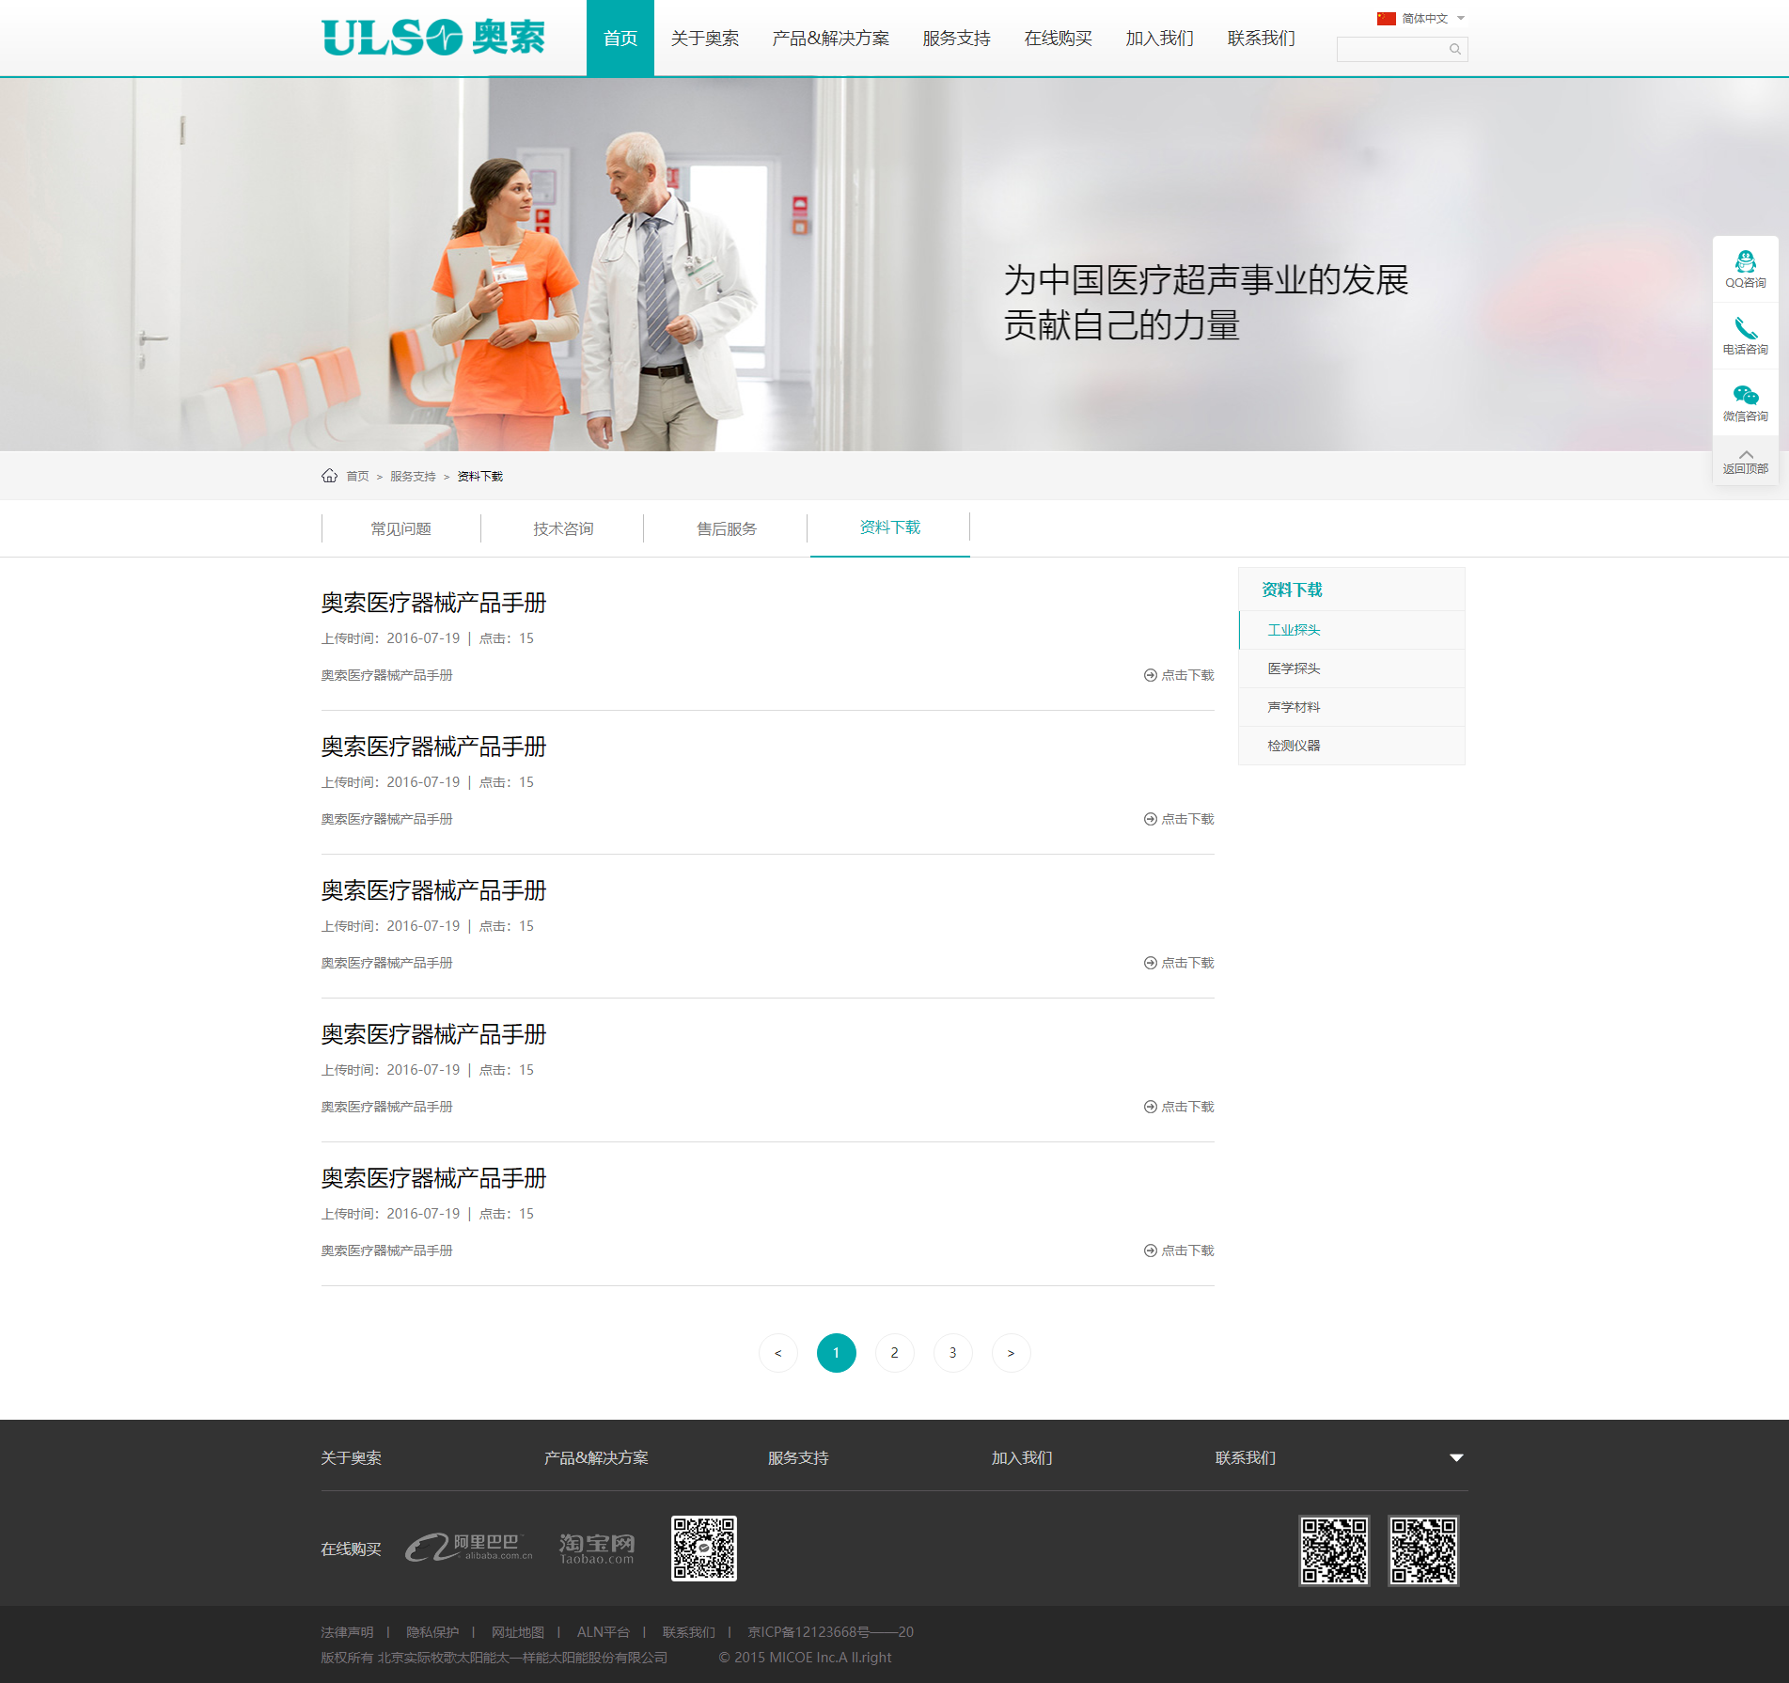This screenshot has width=1789, height=1683.
Task: Go to page 2 of results
Action: (x=894, y=1353)
